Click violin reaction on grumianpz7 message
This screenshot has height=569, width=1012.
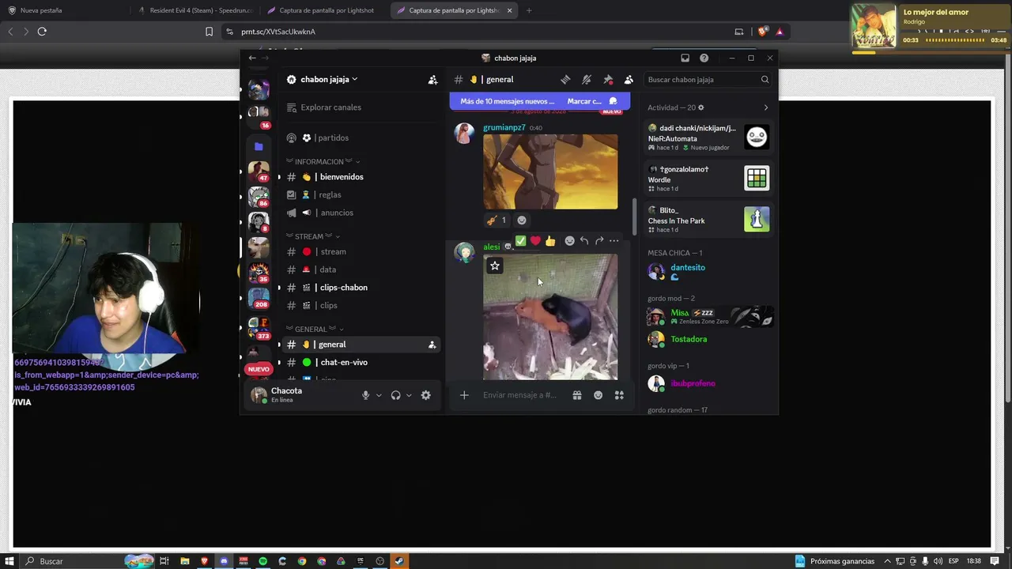click(497, 220)
